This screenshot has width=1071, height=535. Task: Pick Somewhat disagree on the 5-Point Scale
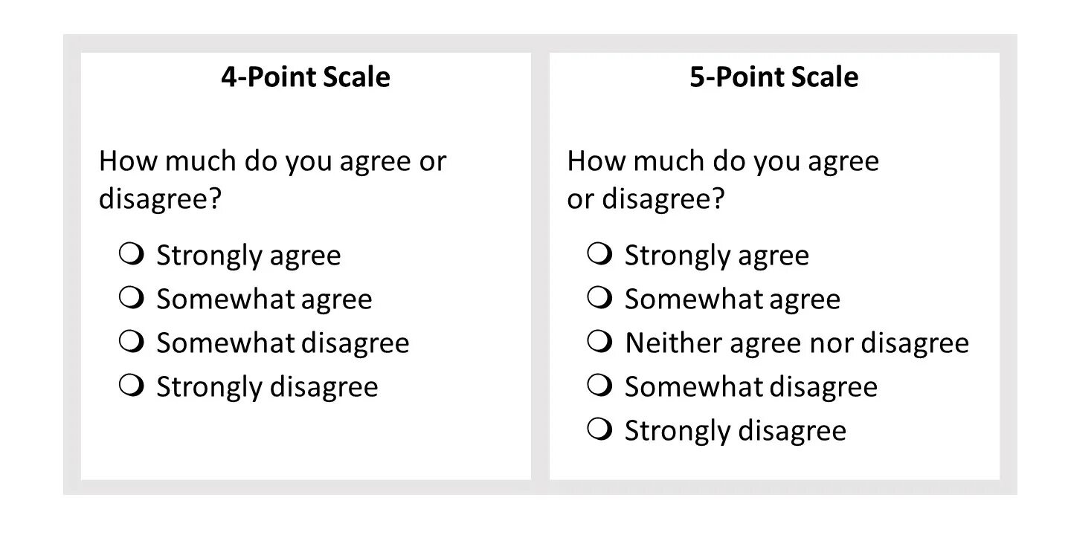pyautogui.click(x=599, y=386)
